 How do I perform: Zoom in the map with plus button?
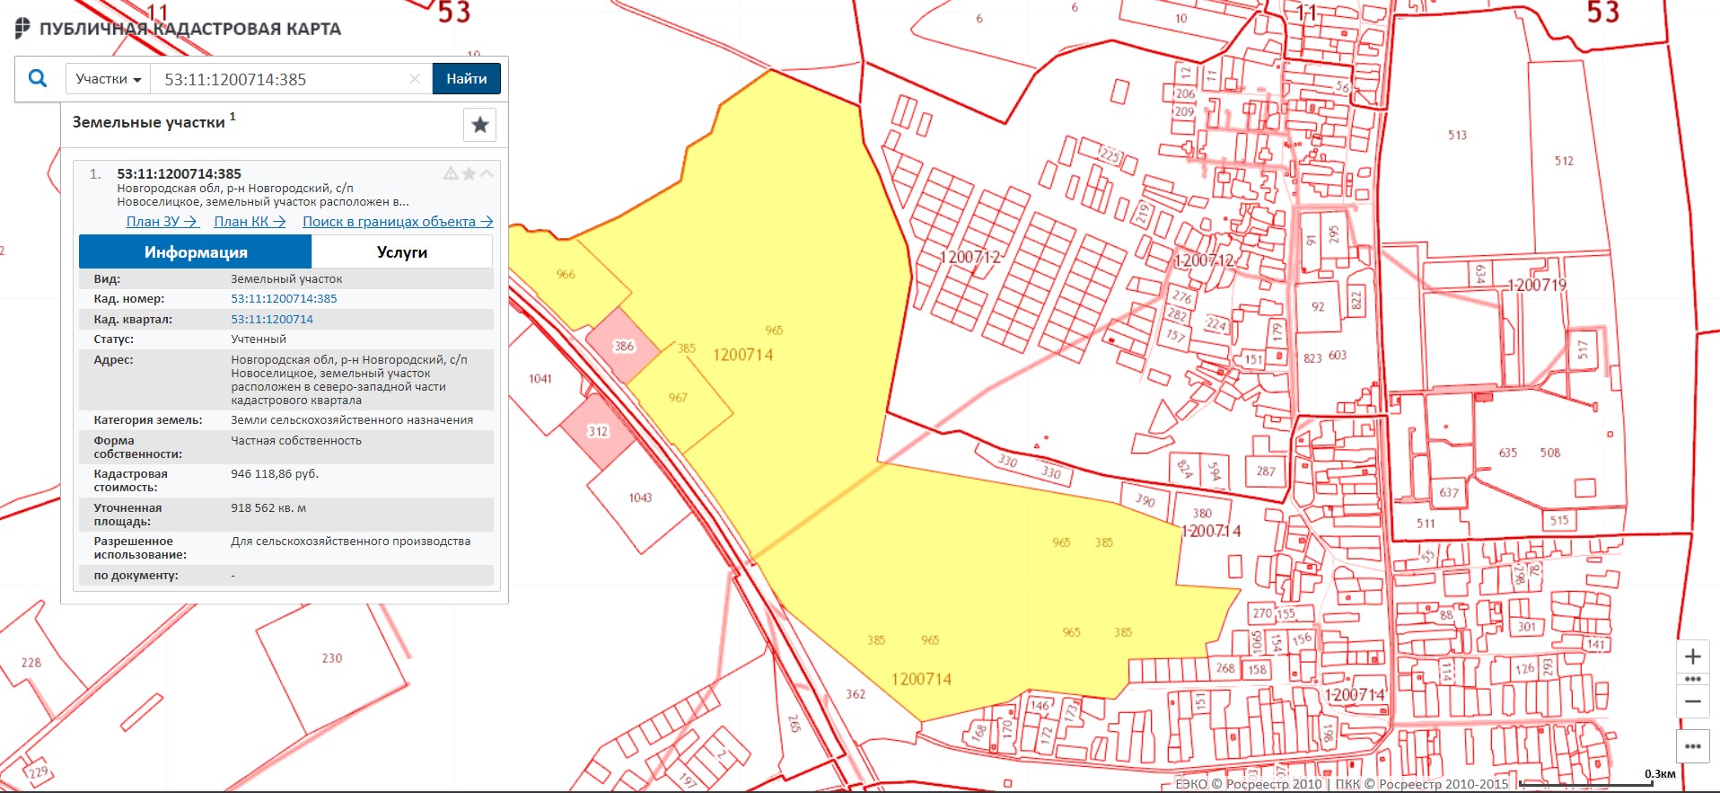coord(1692,656)
